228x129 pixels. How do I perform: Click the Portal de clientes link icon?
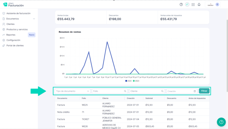click(4, 46)
